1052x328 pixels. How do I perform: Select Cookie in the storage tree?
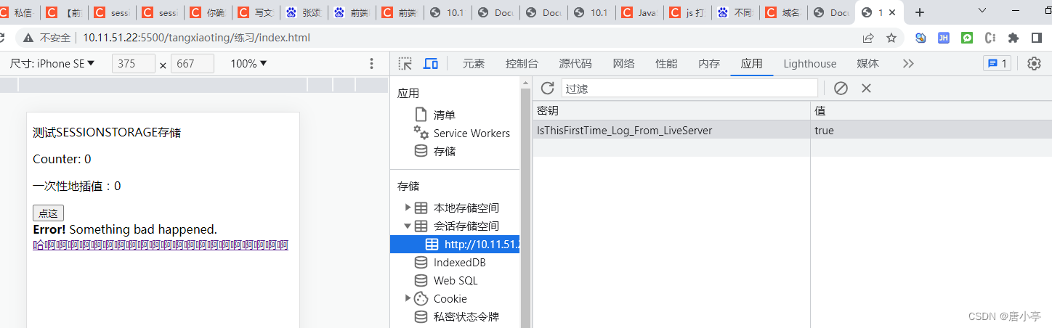450,298
